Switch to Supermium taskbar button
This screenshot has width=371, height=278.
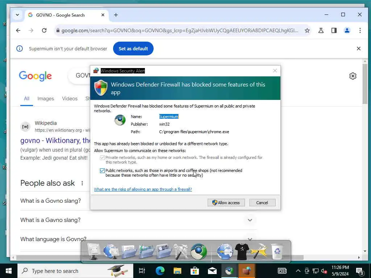pyautogui.click(x=229, y=271)
